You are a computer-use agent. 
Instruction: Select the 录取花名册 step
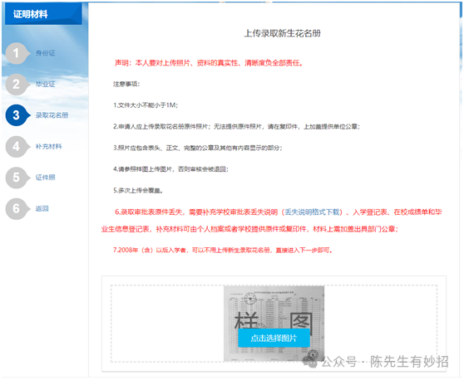coord(52,115)
